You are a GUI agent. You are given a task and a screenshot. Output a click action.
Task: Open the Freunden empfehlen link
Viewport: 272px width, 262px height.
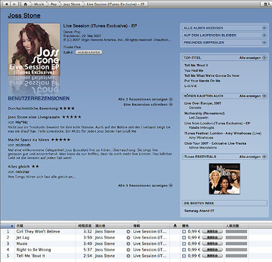[x=204, y=42]
